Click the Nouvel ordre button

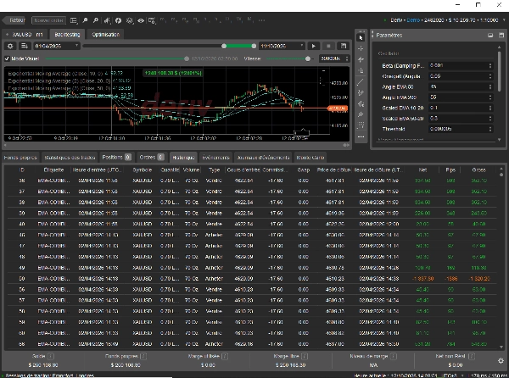coord(48,20)
